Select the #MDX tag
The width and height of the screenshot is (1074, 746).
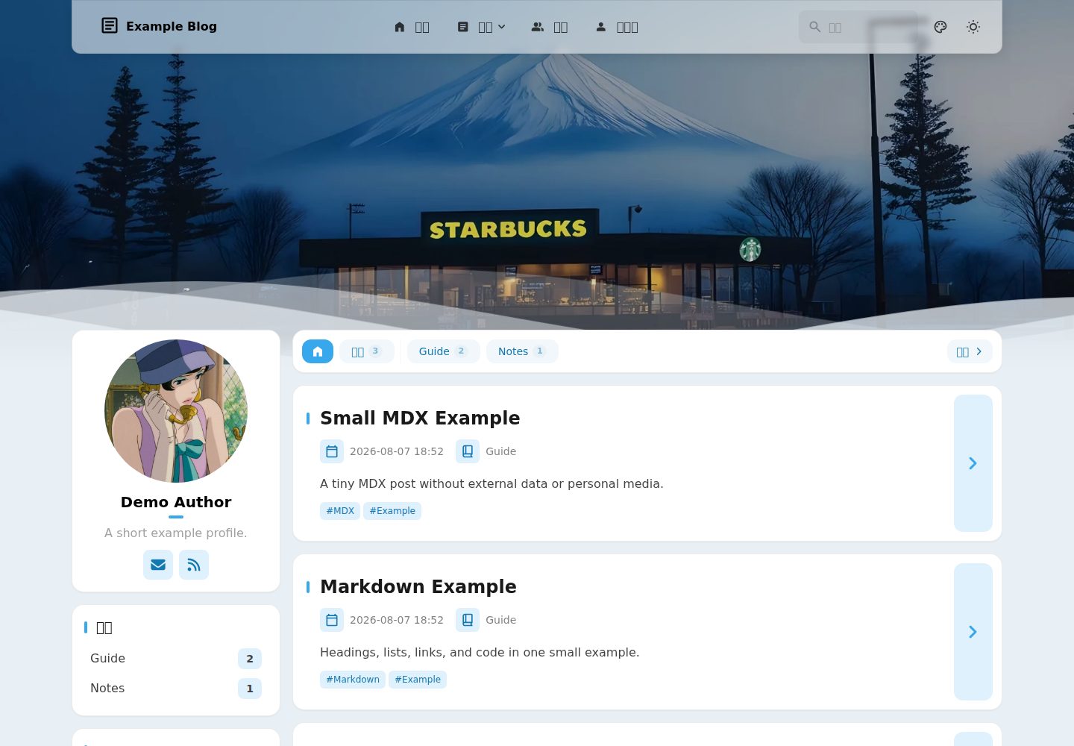pyautogui.click(x=340, y=511)
